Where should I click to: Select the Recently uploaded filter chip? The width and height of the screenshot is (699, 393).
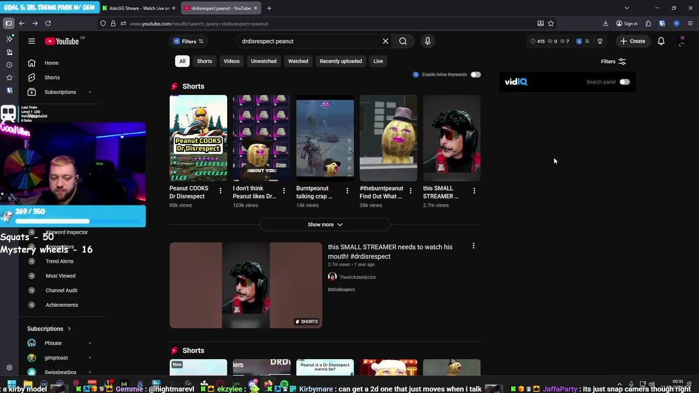[341, 61]
